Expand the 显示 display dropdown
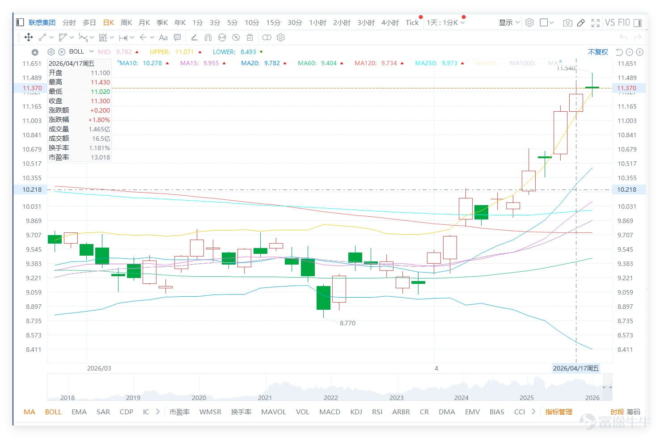This screenshot has height=438, width=660. pos(509,22)
